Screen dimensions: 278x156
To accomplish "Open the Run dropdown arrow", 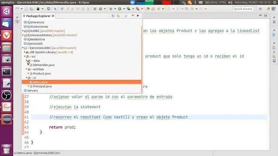I will click(x=124, y=9).
